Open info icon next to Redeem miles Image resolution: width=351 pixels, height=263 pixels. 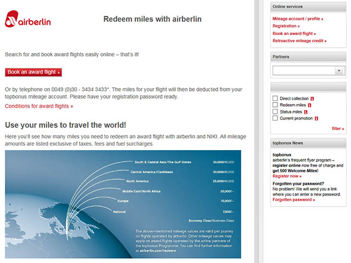[x=309, y=105]
